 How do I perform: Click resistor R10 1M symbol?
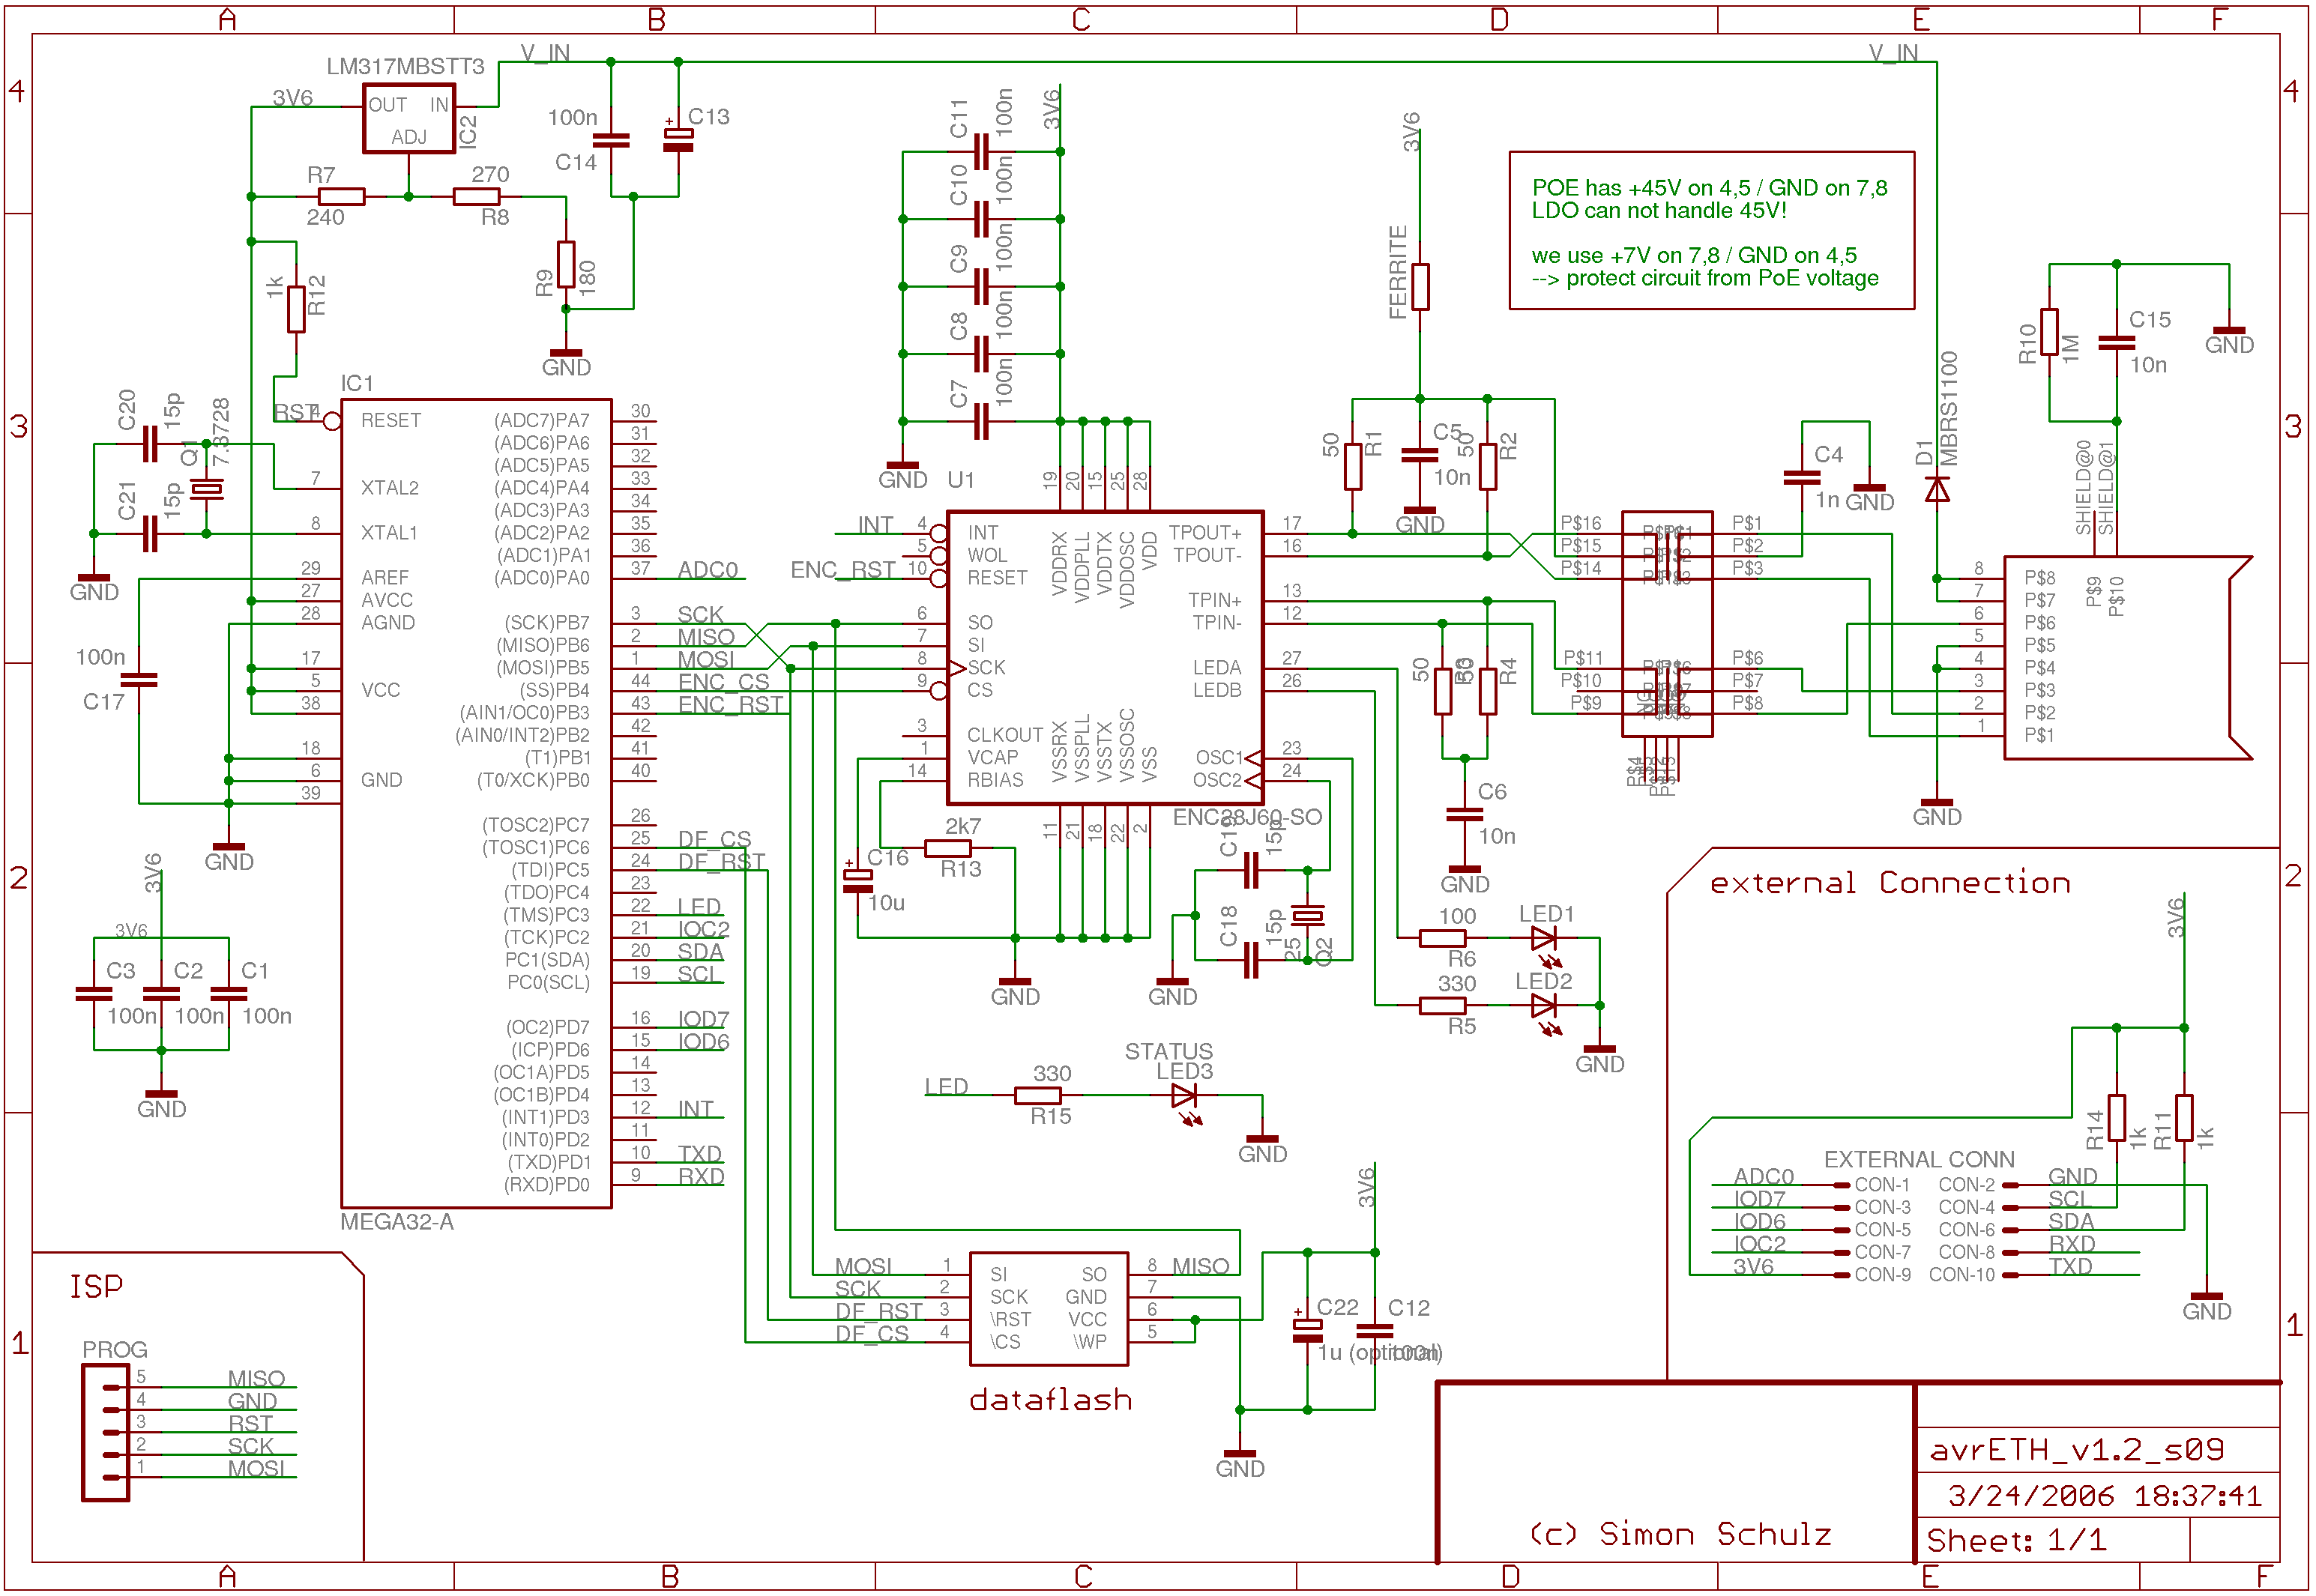pyautogui.click(x=2050, y=332)
